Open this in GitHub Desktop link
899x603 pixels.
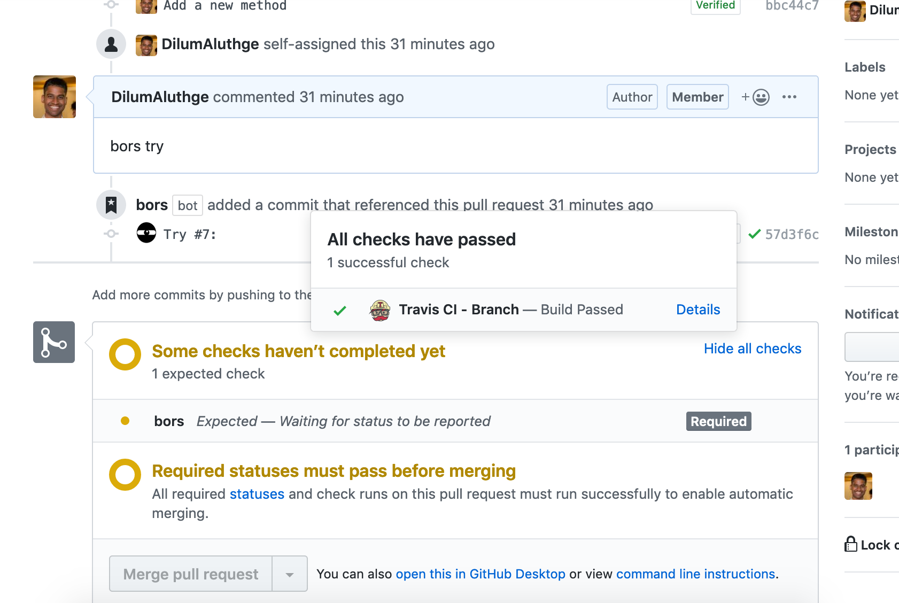480,574
